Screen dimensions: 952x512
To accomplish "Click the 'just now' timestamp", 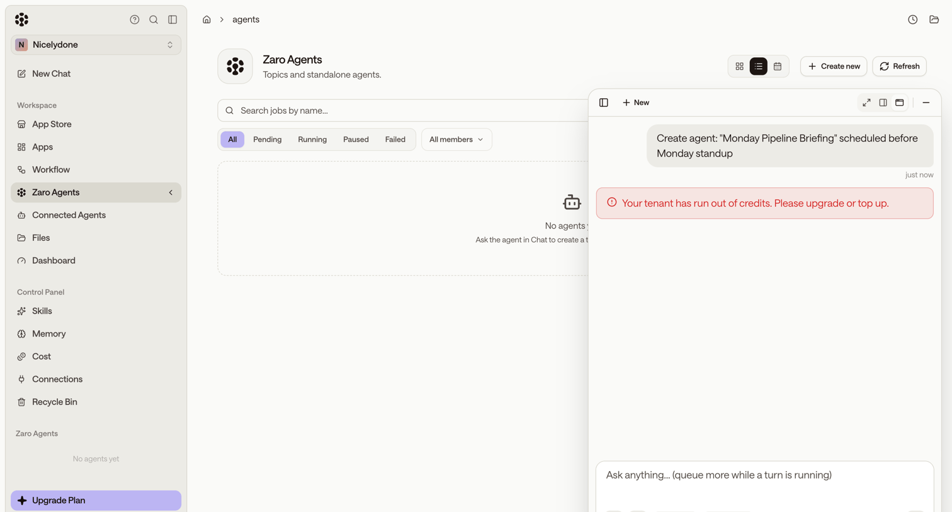I will coord(919,175).
